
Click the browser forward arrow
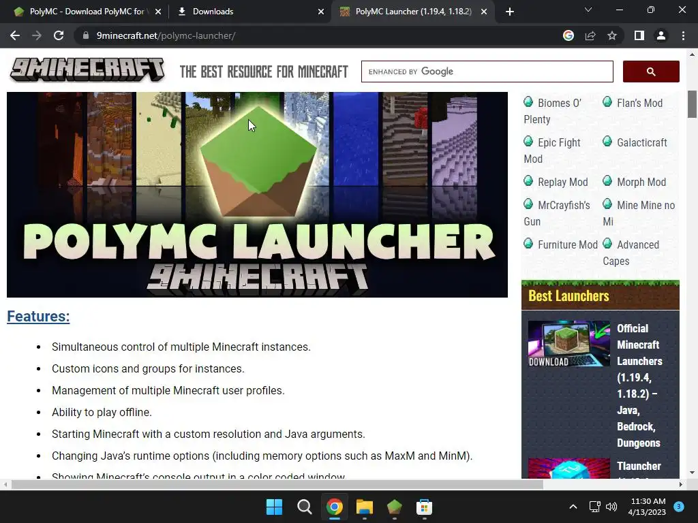tap(37, 35)
